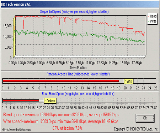This screenshot has height=133, width=160.
Task: Click the 9.50gb drive position label
Action: (80, 63)
